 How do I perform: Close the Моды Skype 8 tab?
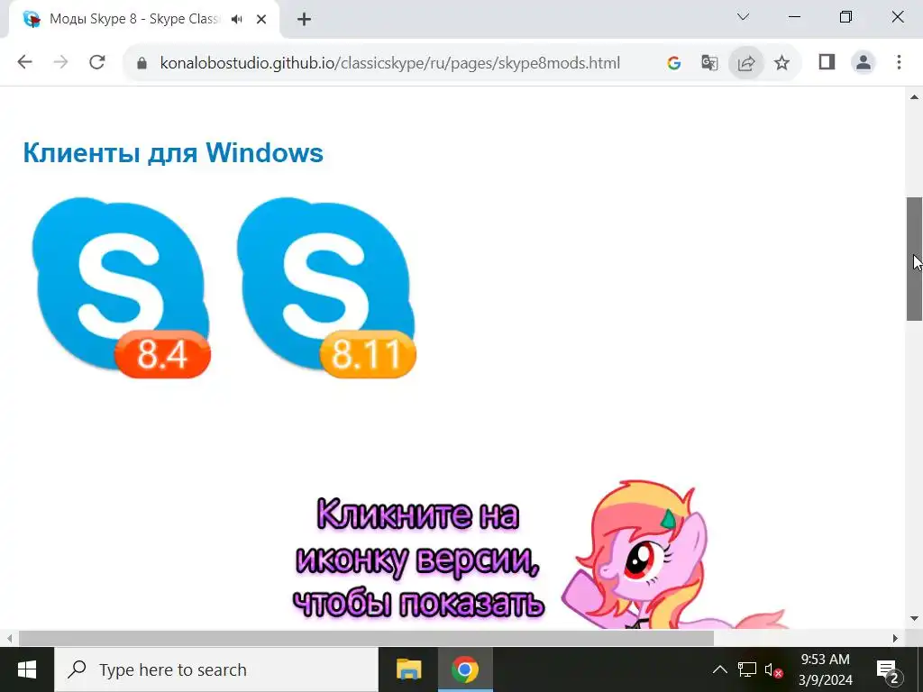click(x=261, y=20)
